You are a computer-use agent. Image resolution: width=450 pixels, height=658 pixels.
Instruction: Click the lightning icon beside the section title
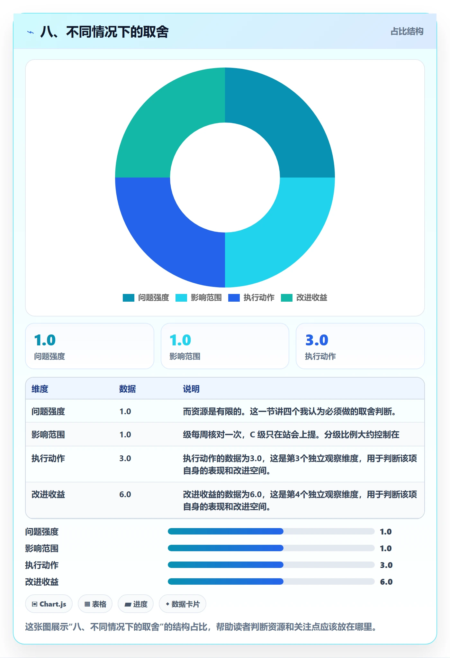(x=31, y=32)
